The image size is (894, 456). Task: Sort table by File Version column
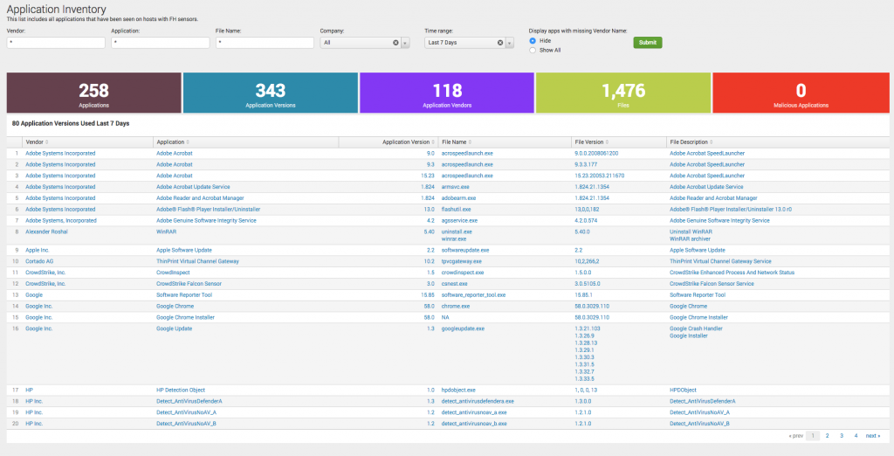pyautogui.click(x=593, y=142)
